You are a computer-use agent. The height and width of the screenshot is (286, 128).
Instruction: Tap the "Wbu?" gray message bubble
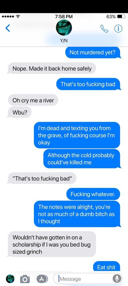(20, 112)
